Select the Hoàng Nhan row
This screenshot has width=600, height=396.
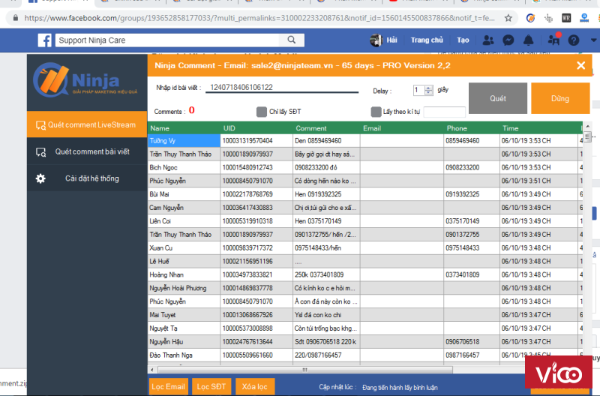(x=365, y=274)
